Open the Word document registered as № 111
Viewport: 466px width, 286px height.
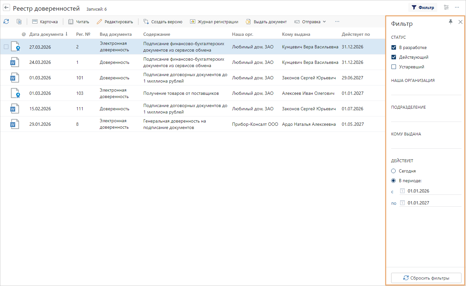click(x=15, y=109)
